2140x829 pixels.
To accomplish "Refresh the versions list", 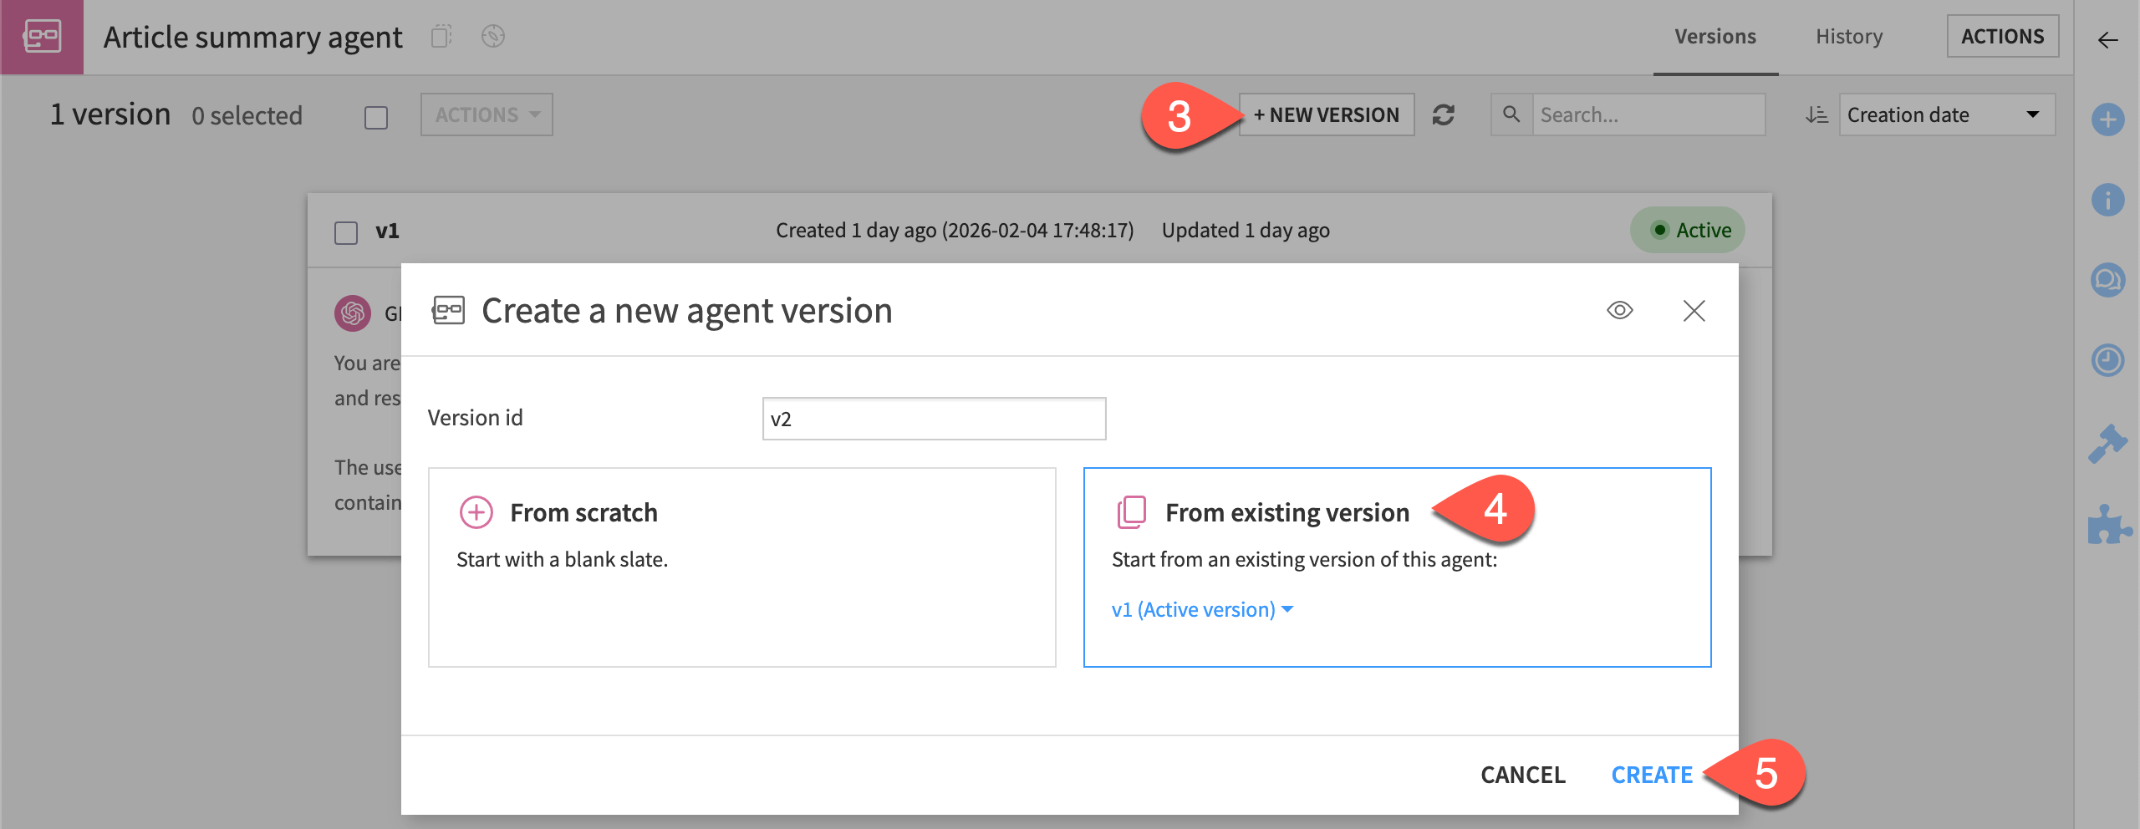I will pos(1445,114).
